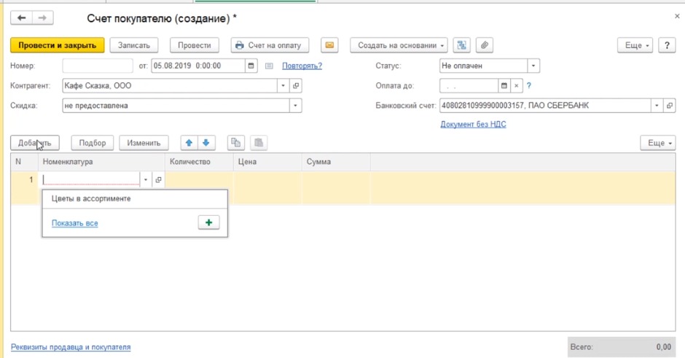The image size is (685, 358).
Task: Move the row down with blue arrow
Action: coord(206,143)
